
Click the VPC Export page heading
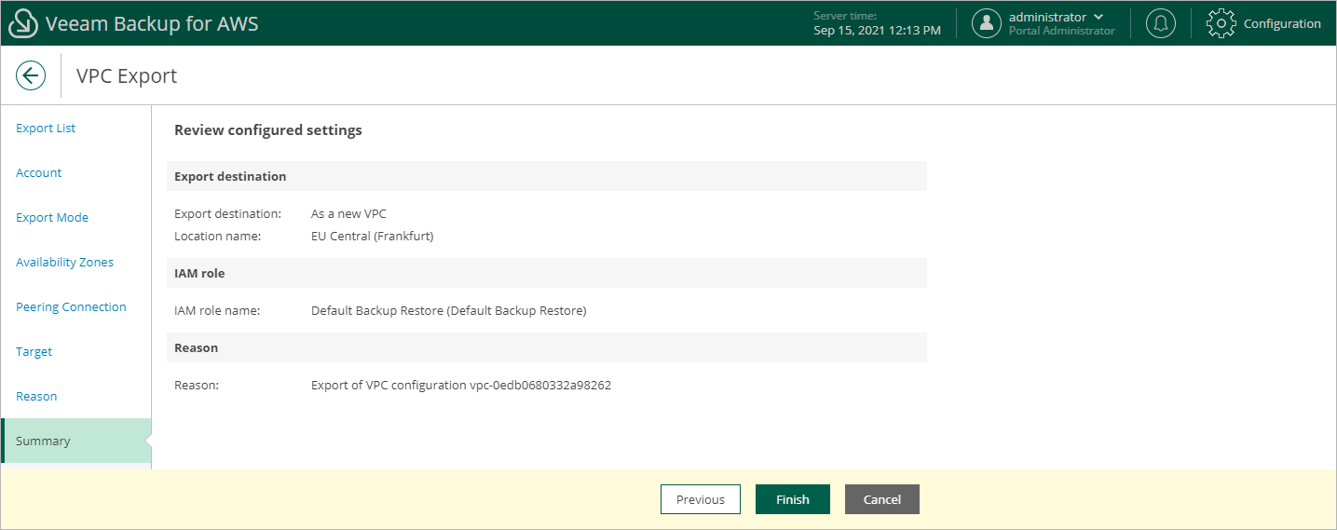click(127, 76)
